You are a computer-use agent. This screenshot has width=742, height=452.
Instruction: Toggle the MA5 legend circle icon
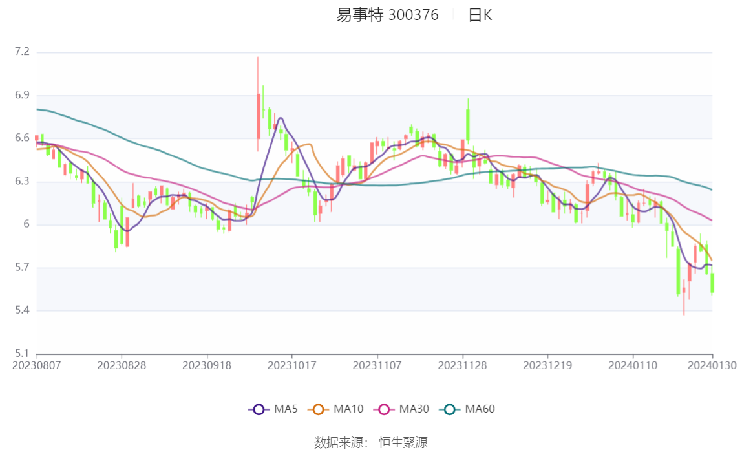pyautogui.click(x=259, y=409)
